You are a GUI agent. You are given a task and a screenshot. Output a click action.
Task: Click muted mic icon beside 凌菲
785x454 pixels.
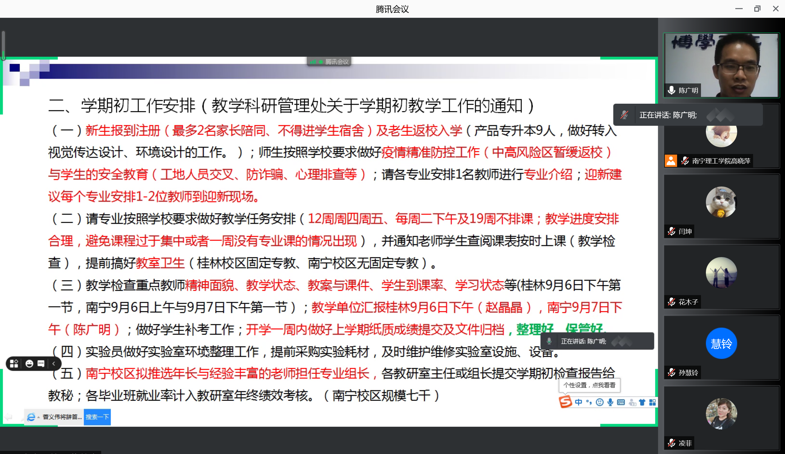[671, 443]
